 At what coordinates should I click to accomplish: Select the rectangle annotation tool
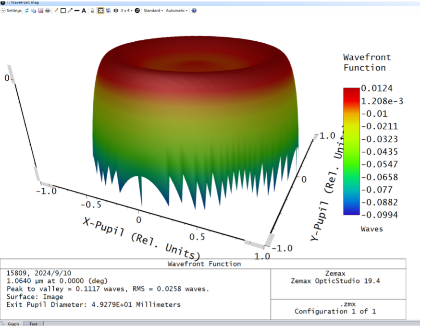click(x=63, y=11)
